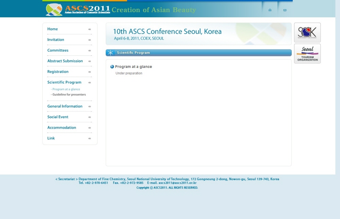
Task: Open the Invitation menu item
Action: point(56,40)
